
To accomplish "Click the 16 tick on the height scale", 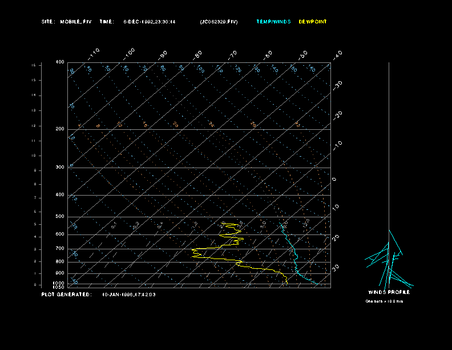I will 34,65.
